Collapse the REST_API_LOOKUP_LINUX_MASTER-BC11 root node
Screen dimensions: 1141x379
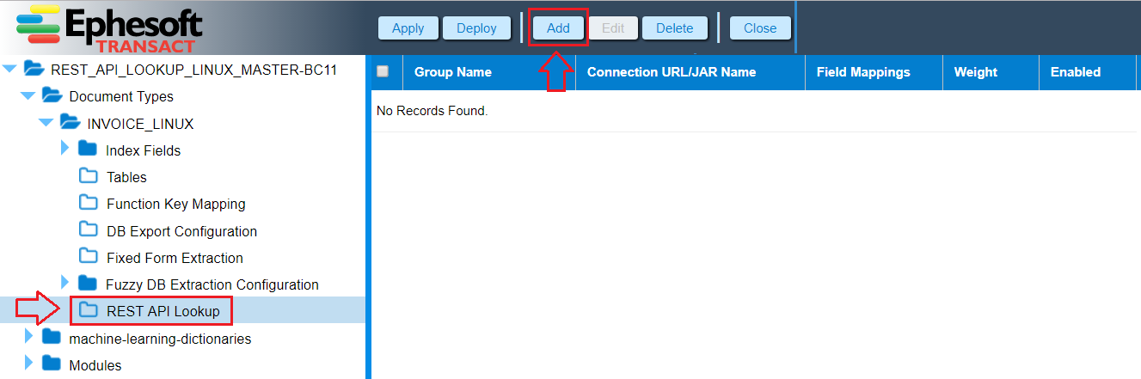[x=9, y=69]
